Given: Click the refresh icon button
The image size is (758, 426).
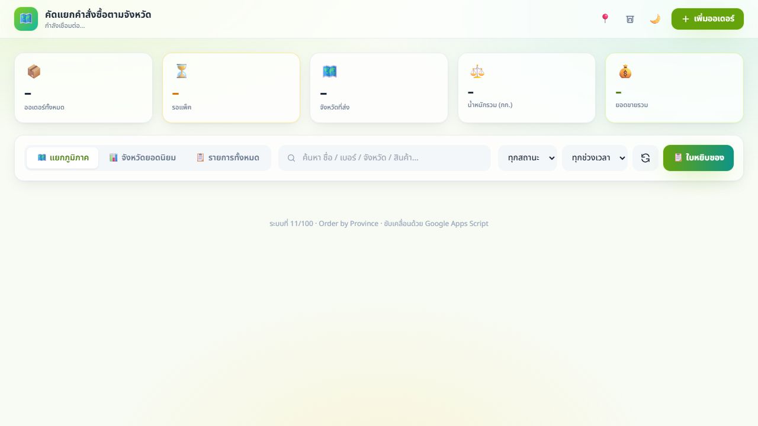Looking at the screenshot, I should [645, 158].
